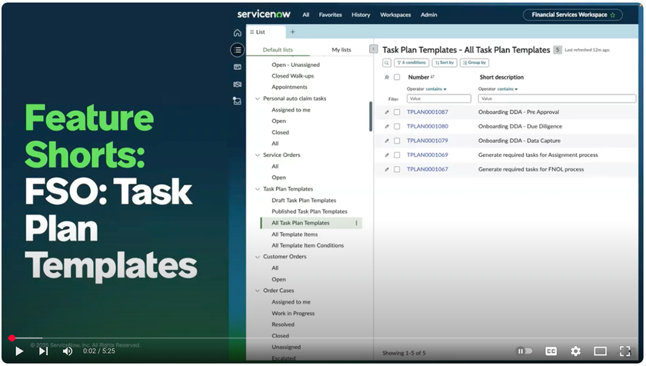Open Short description operator contains dropdown

click(507, 89)
